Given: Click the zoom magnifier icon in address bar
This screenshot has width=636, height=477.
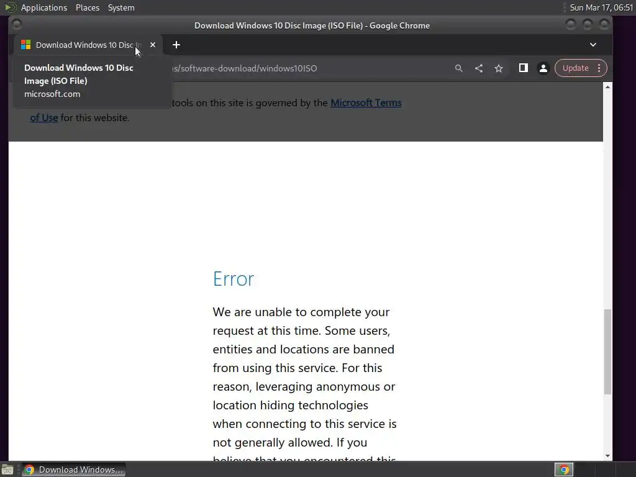Looking at the screenshot, I should tap(459, 68).
